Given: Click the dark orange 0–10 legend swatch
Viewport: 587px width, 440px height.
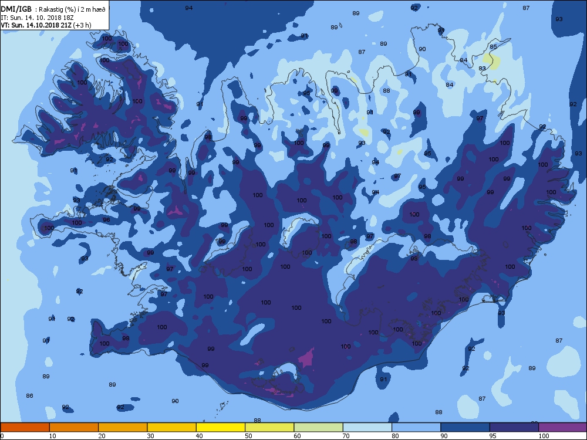Looking at the screenshot, I should 25,427.
